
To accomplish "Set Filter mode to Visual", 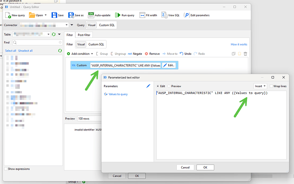I will coord(81,44).
